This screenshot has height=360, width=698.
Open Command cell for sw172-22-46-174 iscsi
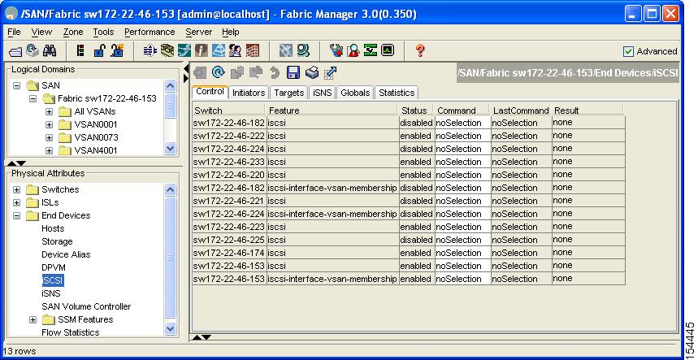462,253
